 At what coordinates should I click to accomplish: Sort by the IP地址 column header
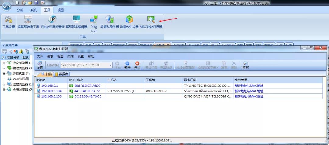tap(51, 80)
